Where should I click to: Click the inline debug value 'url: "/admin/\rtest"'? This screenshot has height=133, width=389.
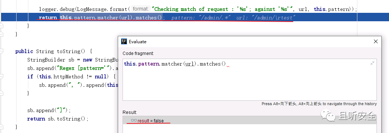[266, 18]
